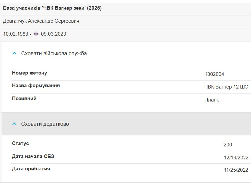Click the date value 12/19/2022
Viewport: 251px width, 184px height.
click(236, 158)
